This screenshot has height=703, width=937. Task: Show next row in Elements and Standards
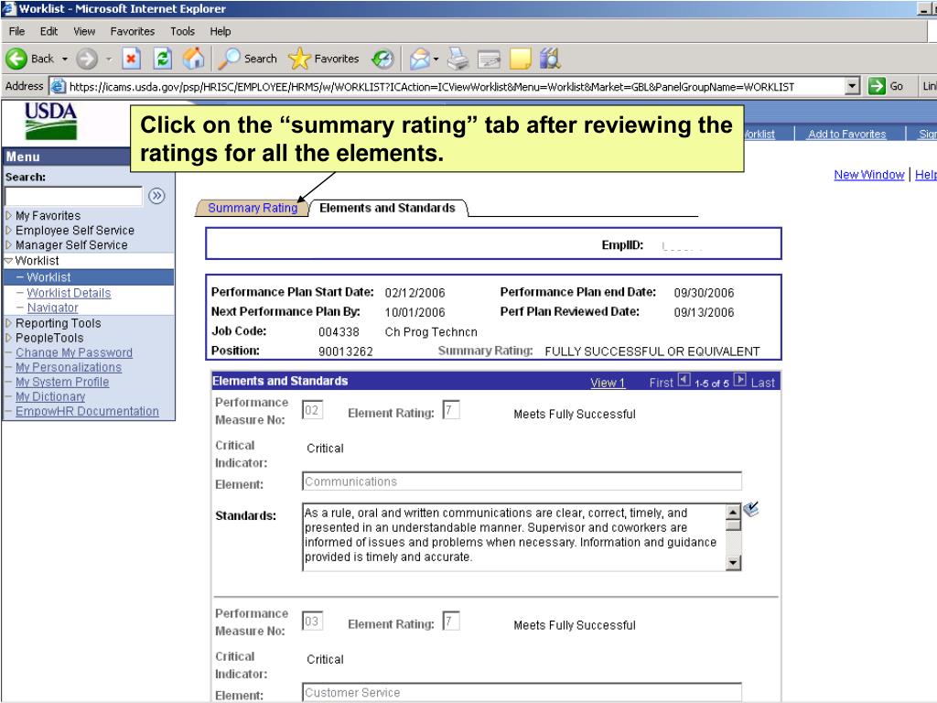click(x=743, y=382)
